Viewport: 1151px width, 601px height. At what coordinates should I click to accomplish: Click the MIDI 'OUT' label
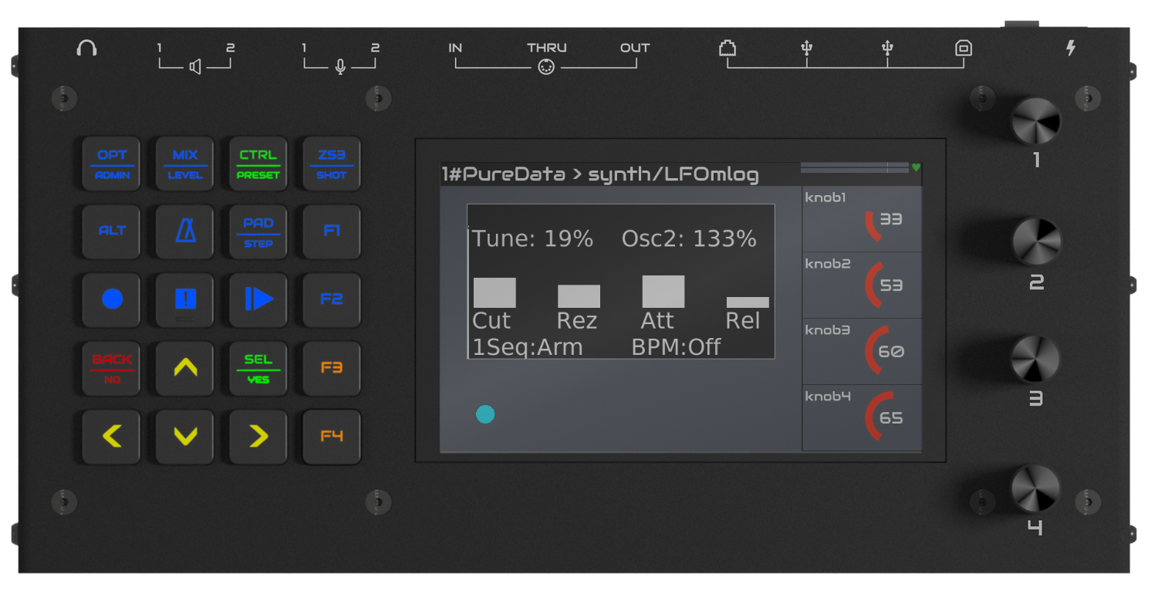tap(635, 48)
